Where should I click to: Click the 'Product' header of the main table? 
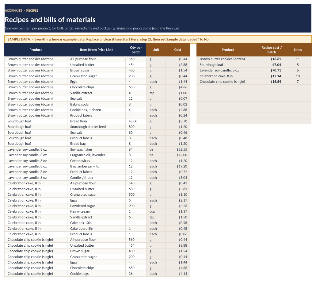(36, 50)
